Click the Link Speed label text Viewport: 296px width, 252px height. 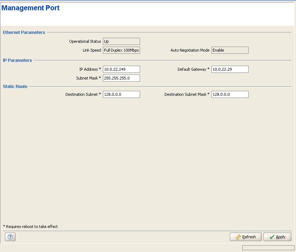92,50
